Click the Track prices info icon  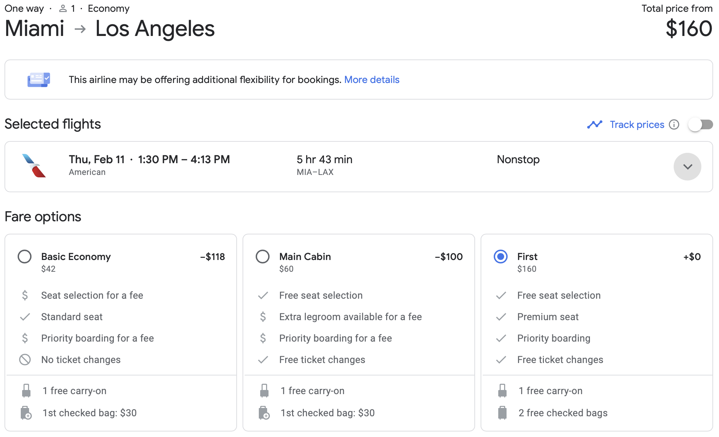click(674, 124)
